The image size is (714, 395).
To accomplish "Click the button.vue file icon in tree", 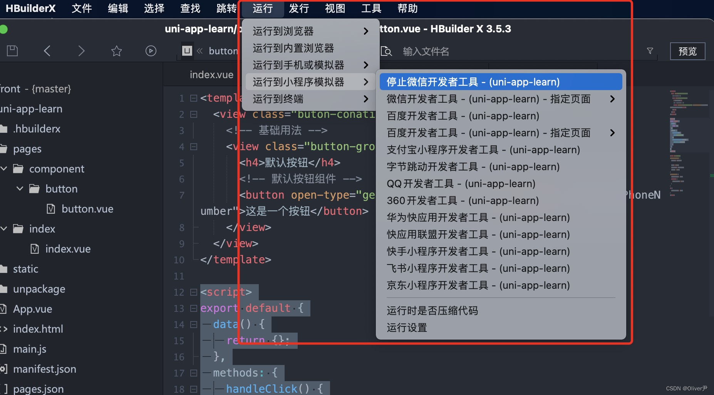I will pyautogui.click(x=51, y=209).
